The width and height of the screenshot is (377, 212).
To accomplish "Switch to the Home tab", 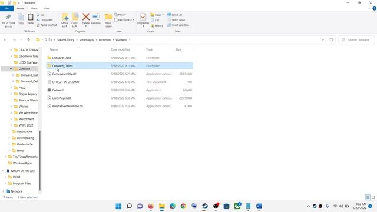I will tap(21, 8).
